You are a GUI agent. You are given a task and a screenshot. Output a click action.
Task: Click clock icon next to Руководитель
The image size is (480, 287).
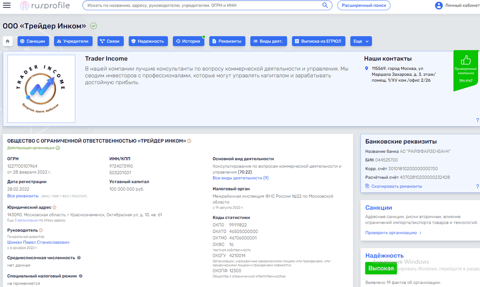(x=41, y=230)
